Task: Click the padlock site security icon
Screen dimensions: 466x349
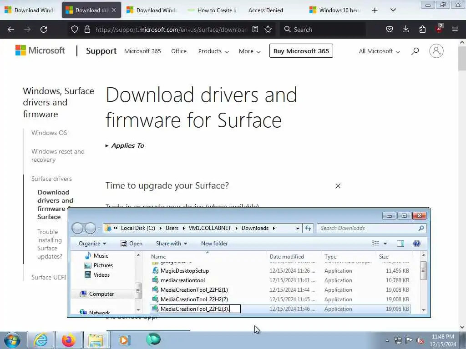Action: pos(87,29)
